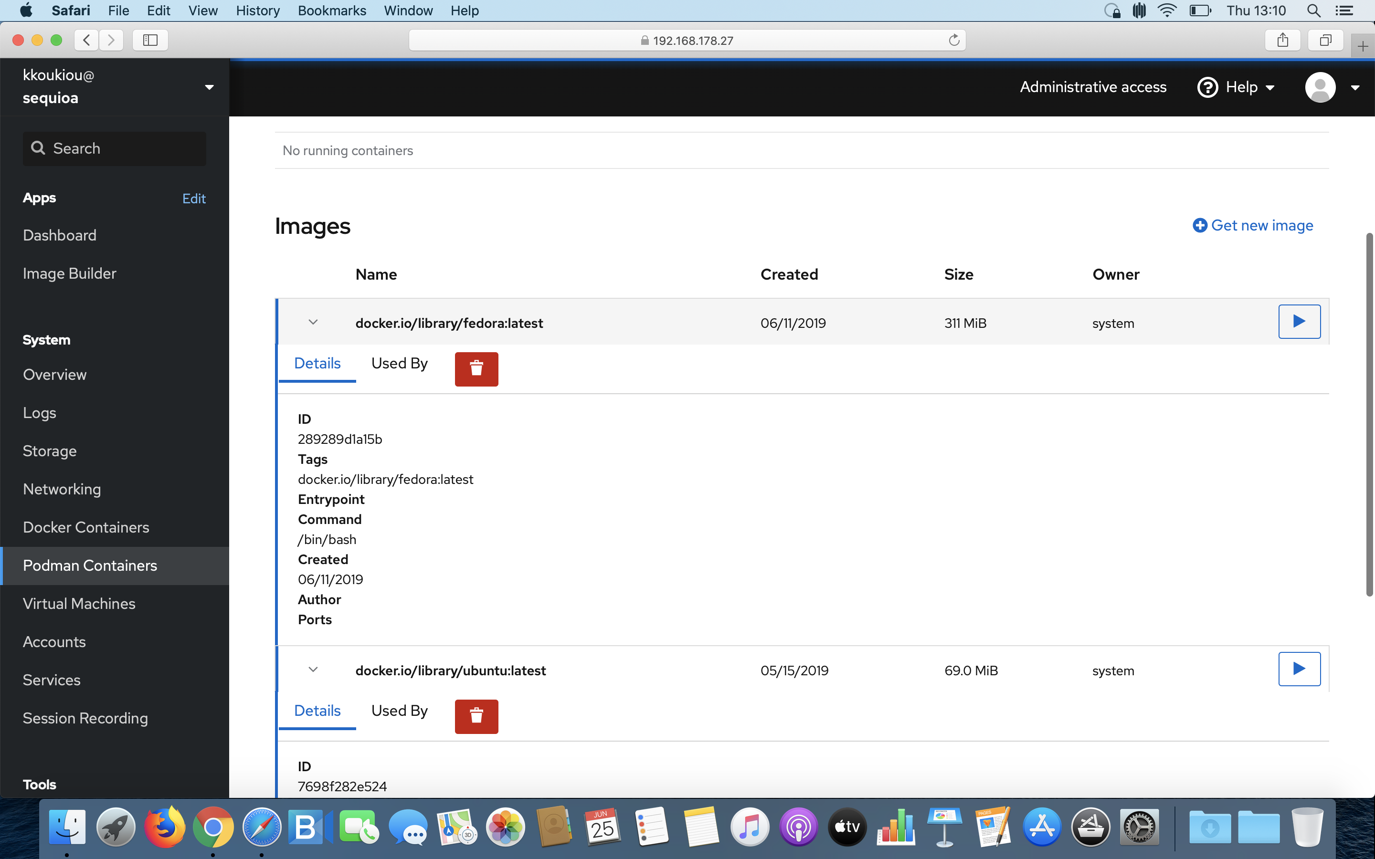This screenshot has width=1375, height=859.
Task: Collapse the fedora:latest image row
Action: pos(313,322)
